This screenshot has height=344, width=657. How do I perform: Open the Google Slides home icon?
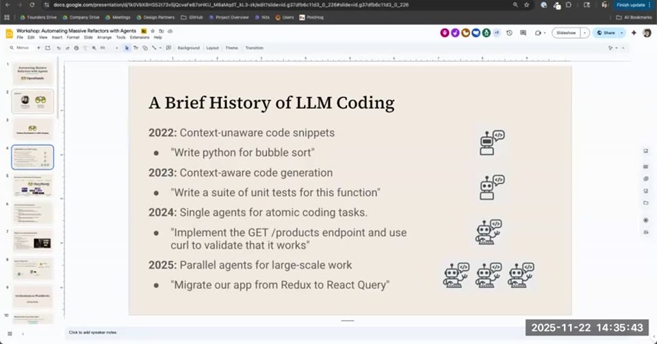(x=9, y=34)
